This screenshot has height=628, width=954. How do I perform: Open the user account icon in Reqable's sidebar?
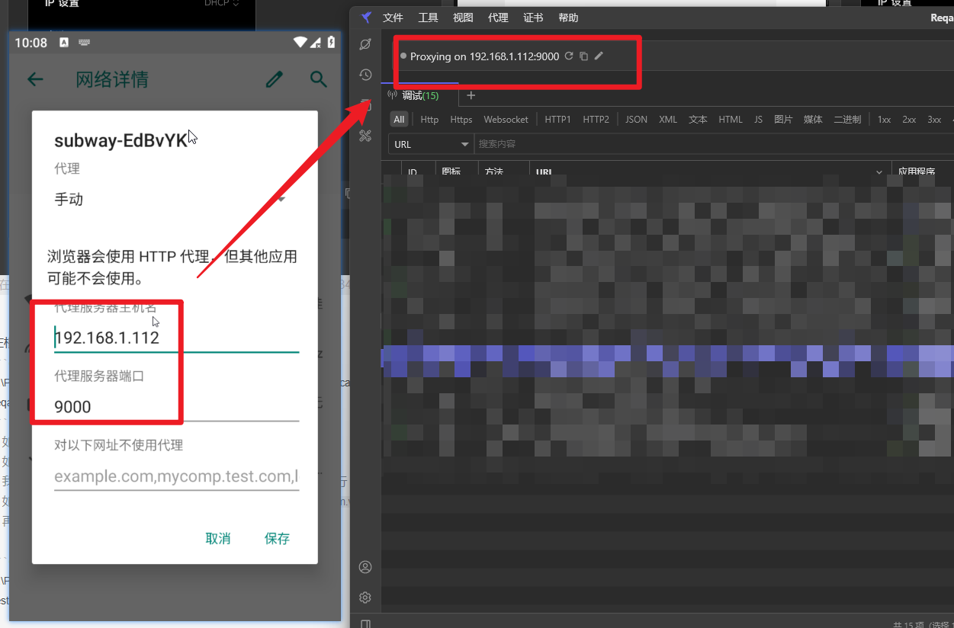(365, 567)
